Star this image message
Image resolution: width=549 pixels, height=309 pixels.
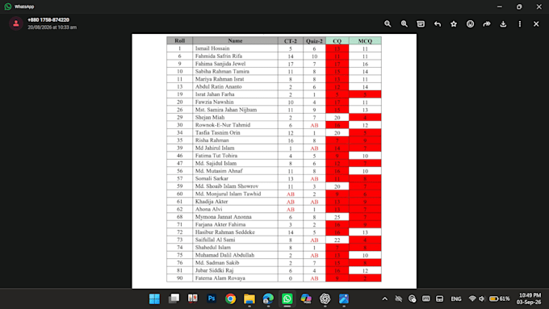[454, 23]
